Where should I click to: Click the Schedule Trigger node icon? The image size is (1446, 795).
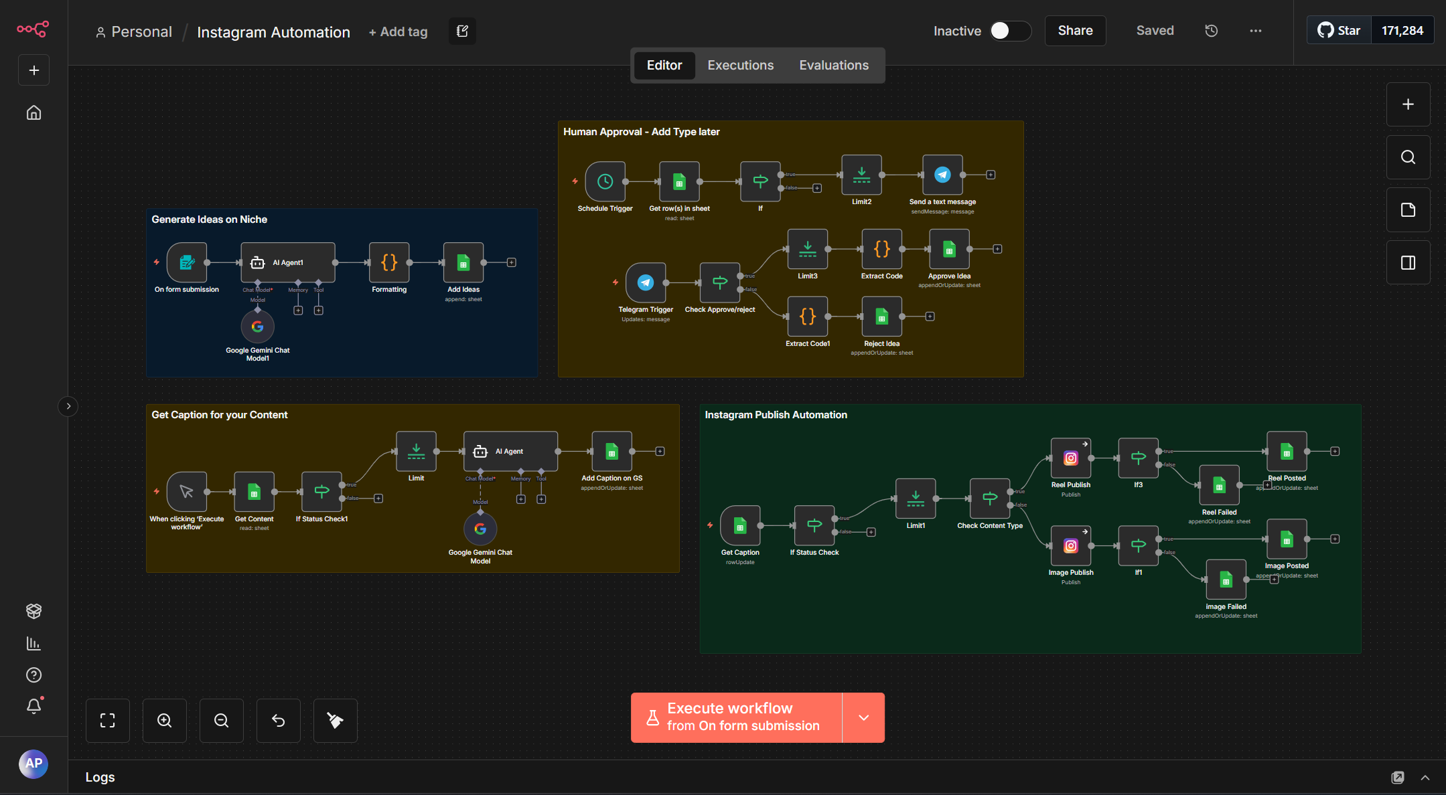click(605, 181)
